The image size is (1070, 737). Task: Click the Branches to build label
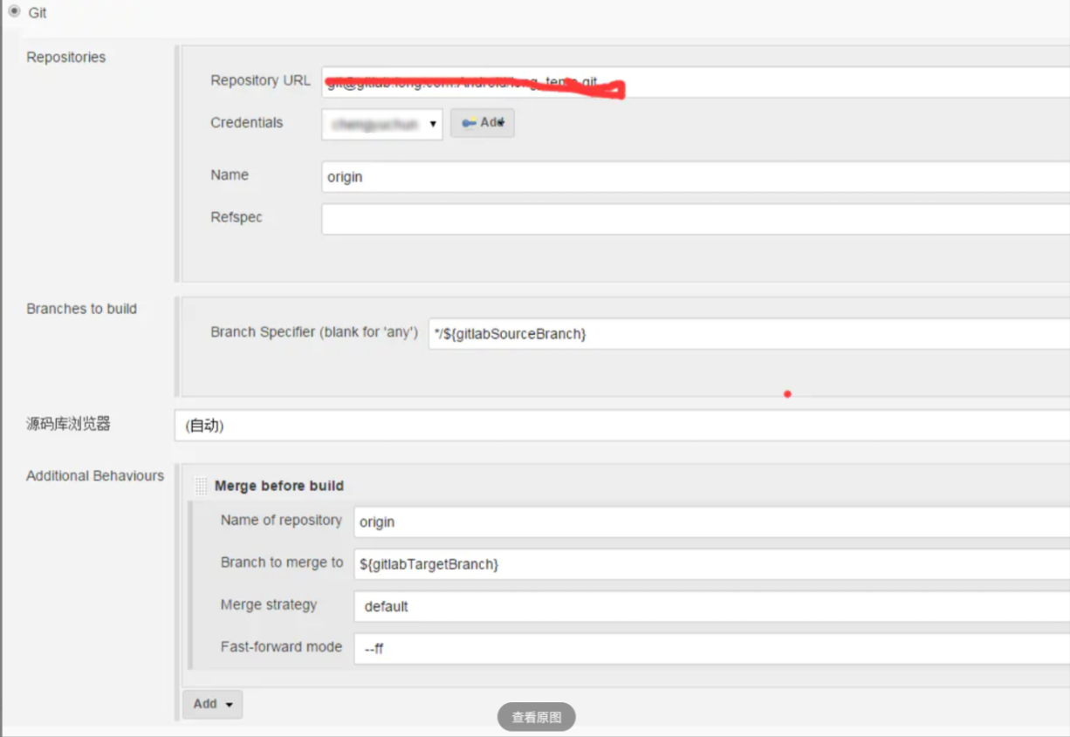82,309
